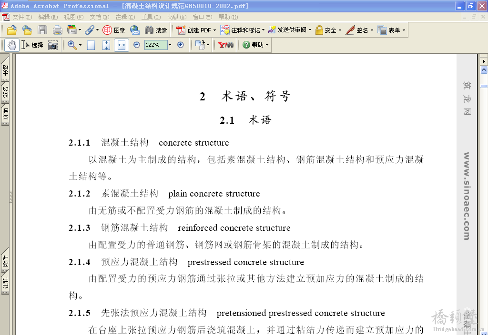Click the 签名 pen button

[357, 30]
